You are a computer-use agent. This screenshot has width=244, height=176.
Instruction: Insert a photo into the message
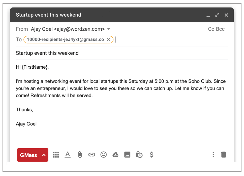(127, 155)
